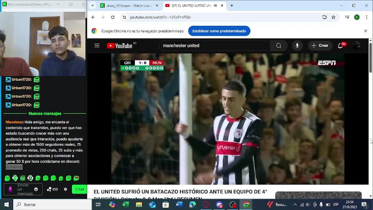The width and height of the screenshot is (373, 210).
Task: Click the YouTube video player area
Action: 228,119
